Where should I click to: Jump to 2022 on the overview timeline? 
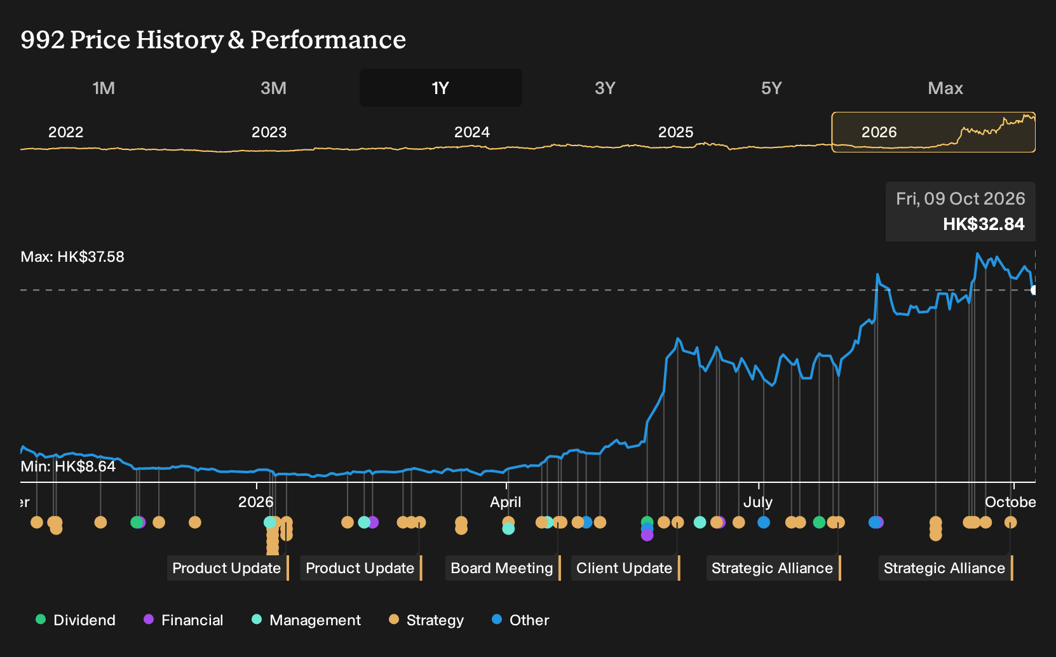66,132
